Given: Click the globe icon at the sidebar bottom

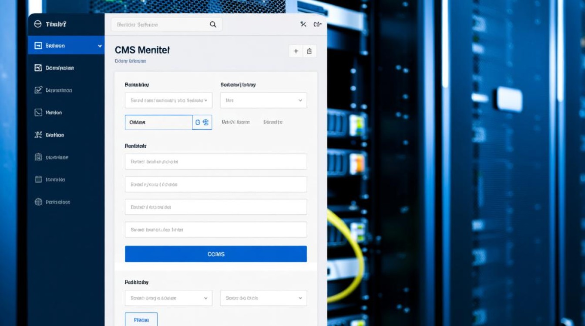Looking at the screenshot, I should point(38,202).
